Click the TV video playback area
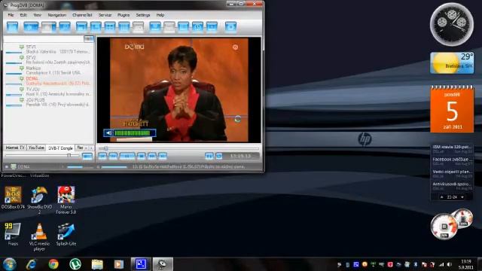This screenshot has height=271, width=482. click(179, 90)
